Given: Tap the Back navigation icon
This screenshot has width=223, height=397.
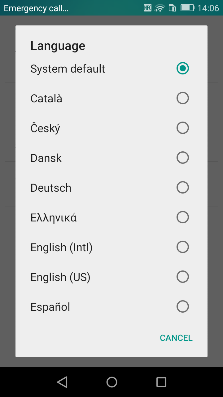Looking at the screenshot, I should 62,382.
